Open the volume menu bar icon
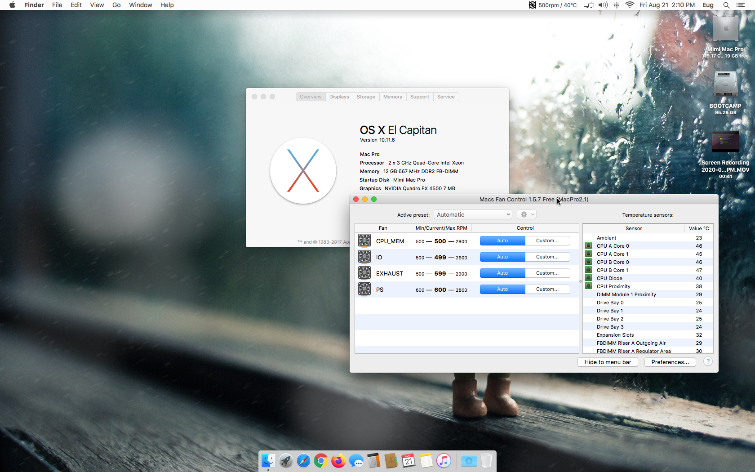755x472 pixels. [603, 5]
